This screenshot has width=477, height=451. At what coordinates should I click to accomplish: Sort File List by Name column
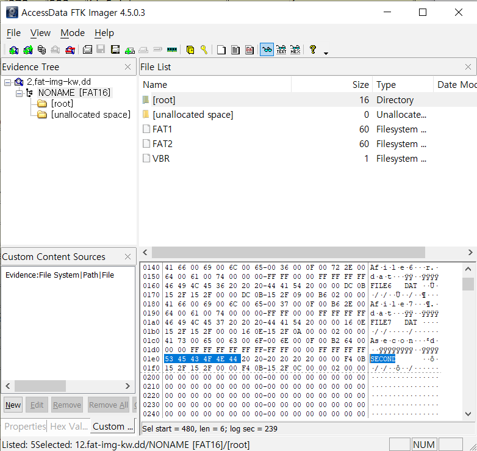[215, 85]
